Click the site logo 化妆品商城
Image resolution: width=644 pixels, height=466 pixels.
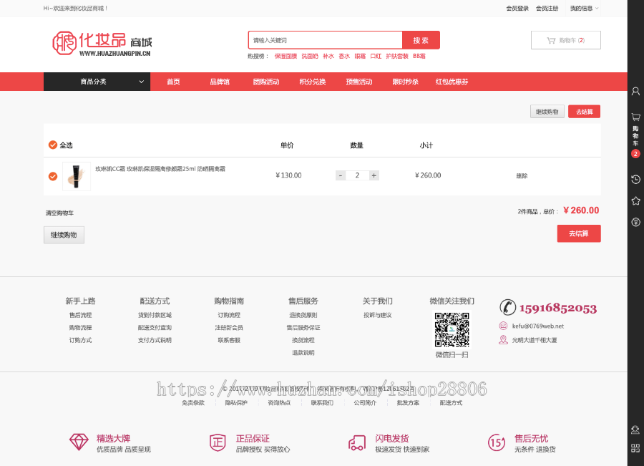(x=102, y=44)
